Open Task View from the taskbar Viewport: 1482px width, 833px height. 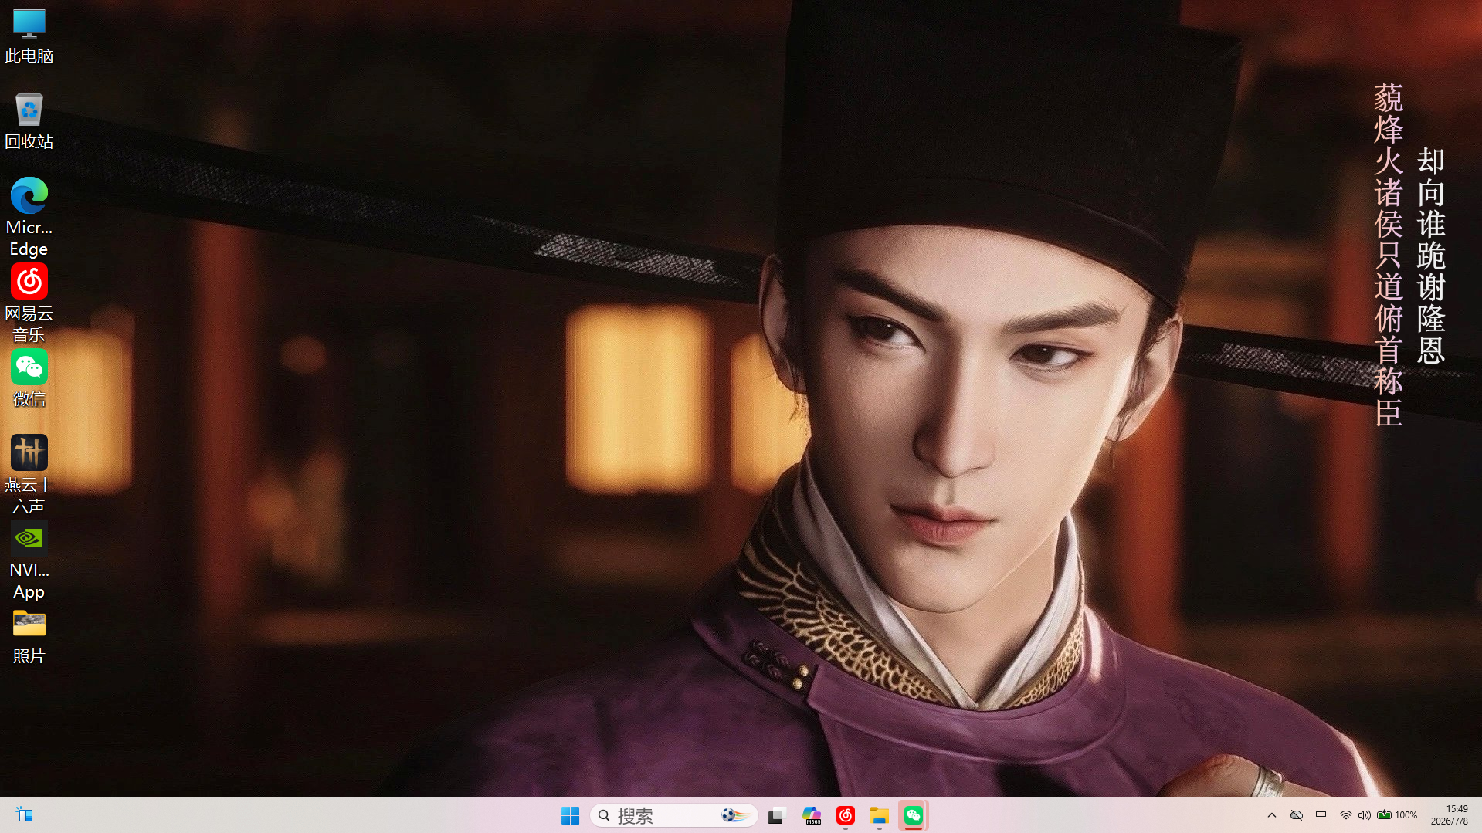[x=777, y=815]
